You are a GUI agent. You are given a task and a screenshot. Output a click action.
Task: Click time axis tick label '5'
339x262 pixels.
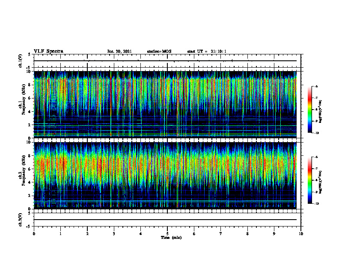[167, 234]
